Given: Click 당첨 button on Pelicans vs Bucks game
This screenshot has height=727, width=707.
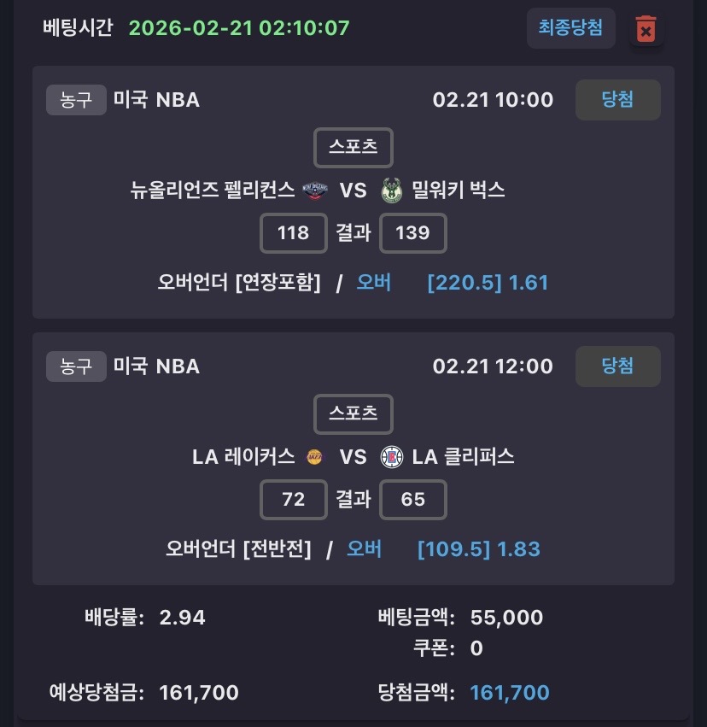Looking at the screenshot, I should click(617, 100).
